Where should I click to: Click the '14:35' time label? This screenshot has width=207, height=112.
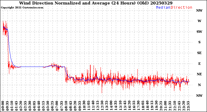115,106
